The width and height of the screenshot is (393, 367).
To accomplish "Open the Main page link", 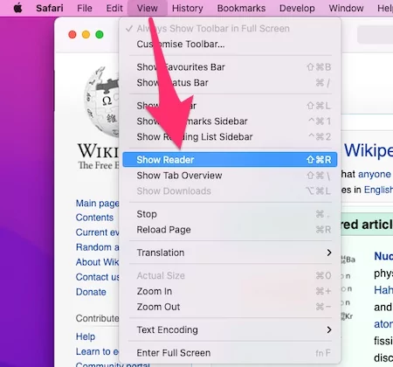I will tap(97, 203).
